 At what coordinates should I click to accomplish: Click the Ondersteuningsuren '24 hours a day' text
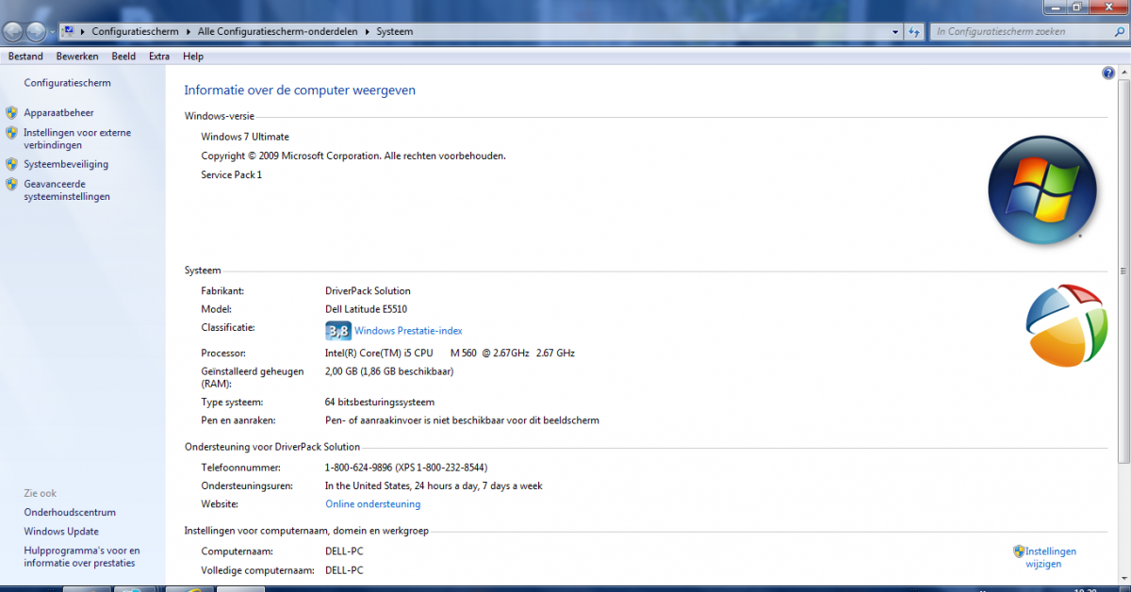click(x=434, y=486)
